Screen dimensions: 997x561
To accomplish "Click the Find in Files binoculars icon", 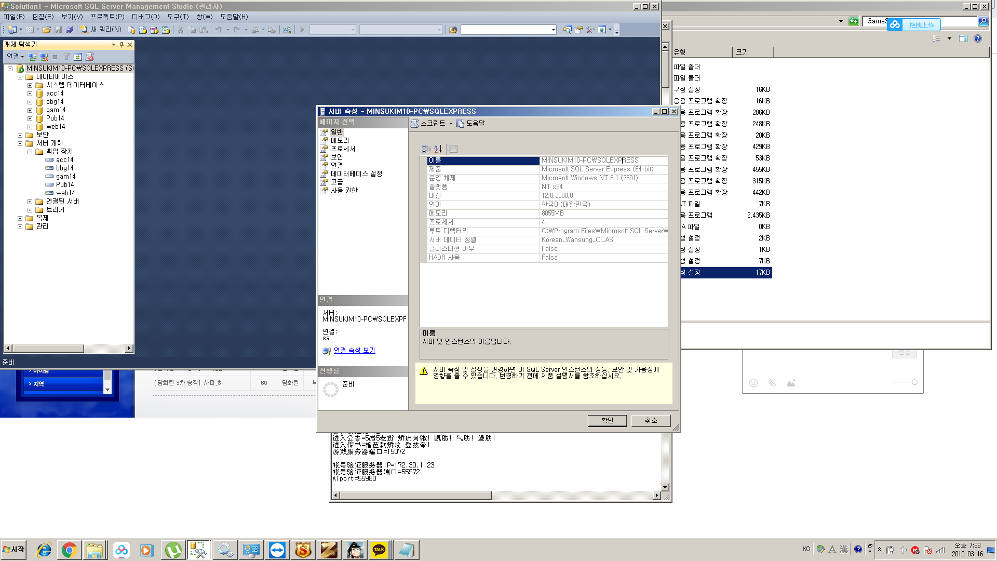I will [453, 30].
